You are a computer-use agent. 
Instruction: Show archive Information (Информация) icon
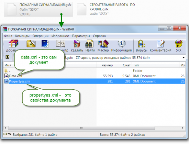pyautogui.click(x=121, y=44)
